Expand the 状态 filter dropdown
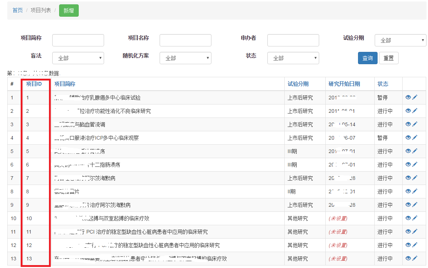Image resolution: width=428 pixels, height=268 pixels. click(293, 58)
